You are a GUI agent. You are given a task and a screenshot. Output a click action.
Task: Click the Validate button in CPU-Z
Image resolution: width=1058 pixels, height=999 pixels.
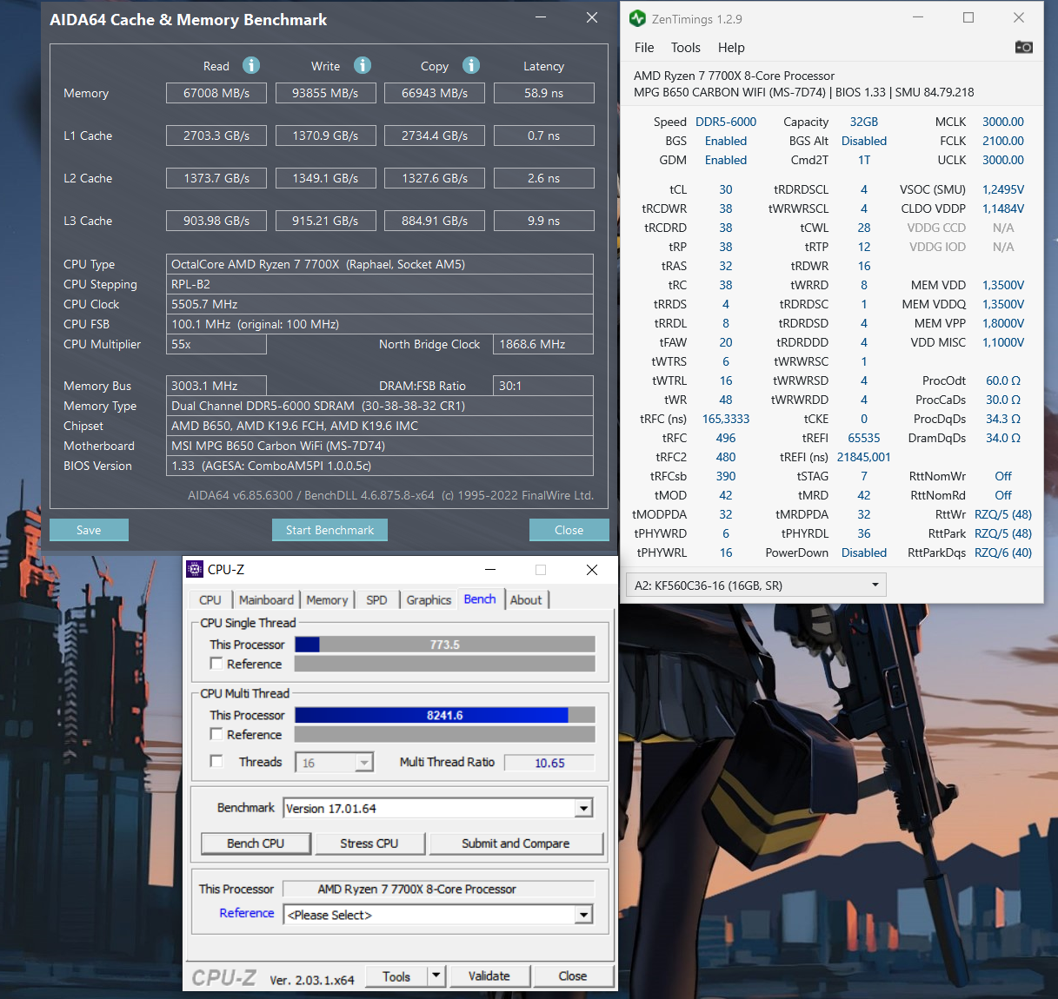click(x=489, y=976)
